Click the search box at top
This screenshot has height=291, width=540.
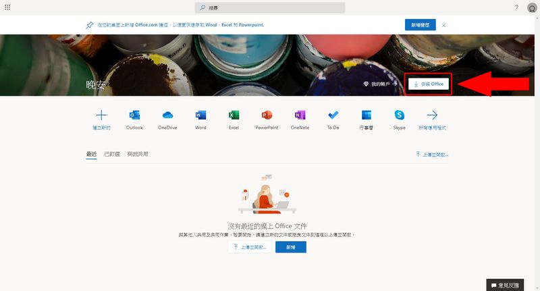269,7
